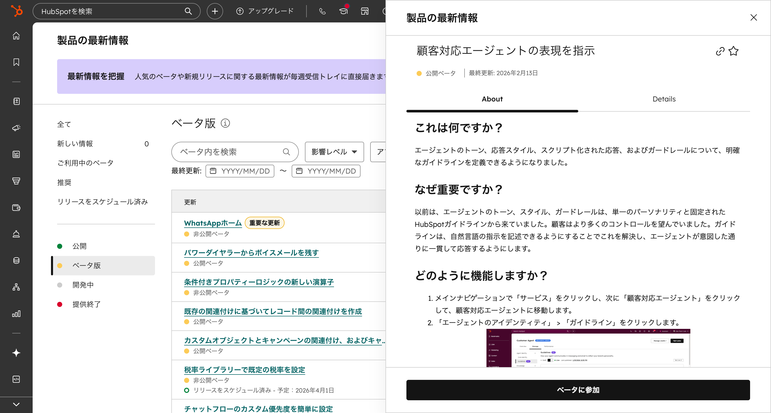Click the ベータに参加 button
The height and width of the screenshot is (413, 771).
click(578, 390)
